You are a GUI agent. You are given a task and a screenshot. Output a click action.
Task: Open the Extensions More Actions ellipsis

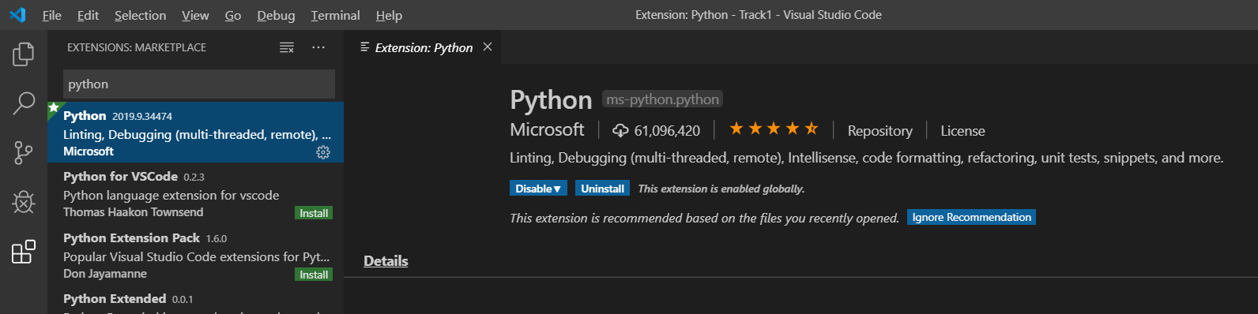[x=318, y=48]
